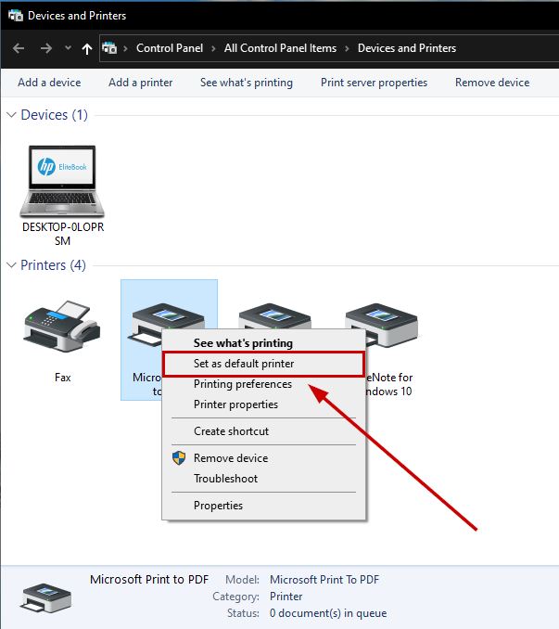The width and height of the screenshot is (559, 629).
Task: Select Control Panel in the breadcrumb
Action: 170,48
